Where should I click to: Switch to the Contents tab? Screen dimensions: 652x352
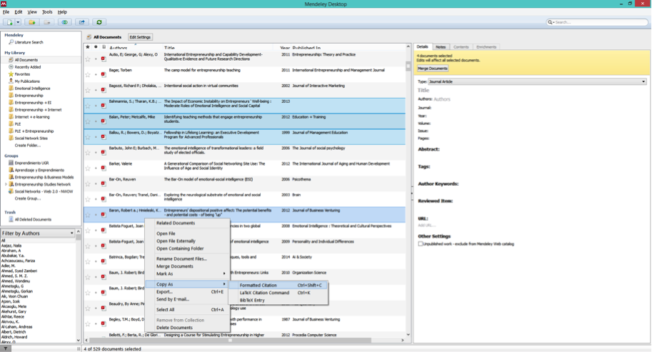point(461,47)
